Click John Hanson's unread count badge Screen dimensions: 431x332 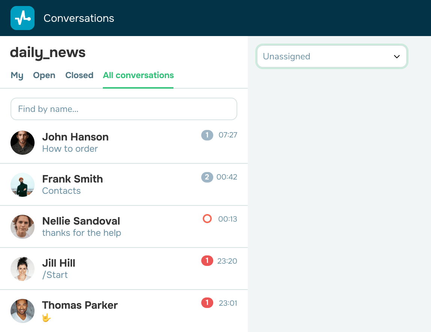pos(207,135)
